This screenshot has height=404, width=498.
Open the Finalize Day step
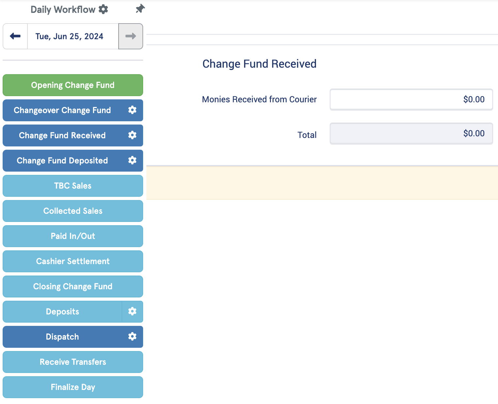pos(73,387)
